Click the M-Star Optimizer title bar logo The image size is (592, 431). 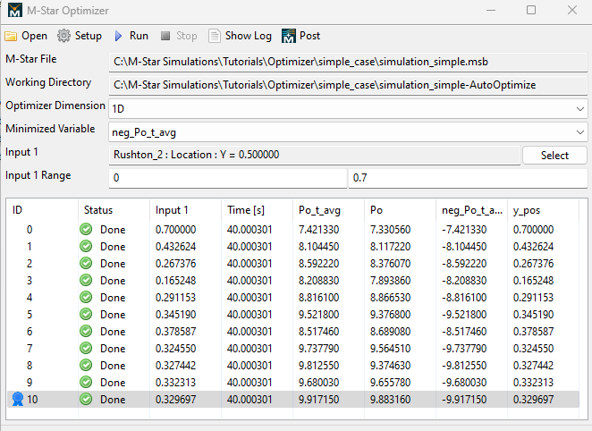pyautogui.click(x=14, y=10)
